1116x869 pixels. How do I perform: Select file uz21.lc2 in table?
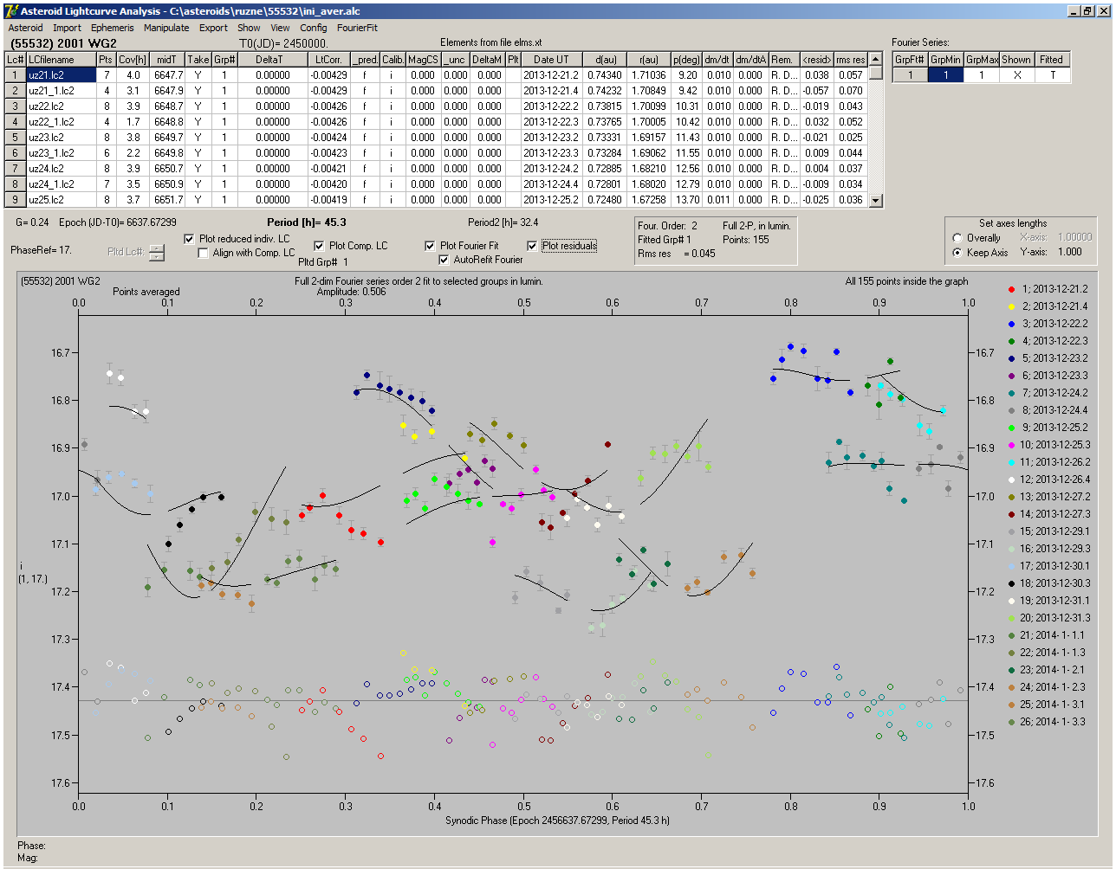[x=60, y=75]
